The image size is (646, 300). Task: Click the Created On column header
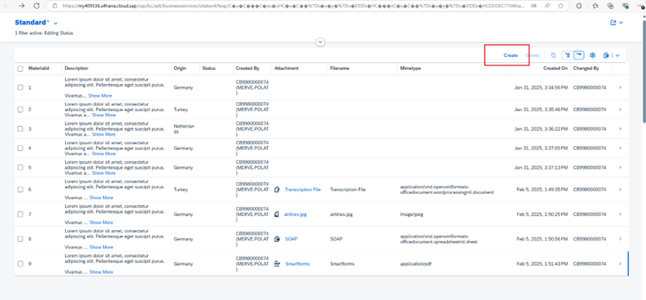(555, 68)
